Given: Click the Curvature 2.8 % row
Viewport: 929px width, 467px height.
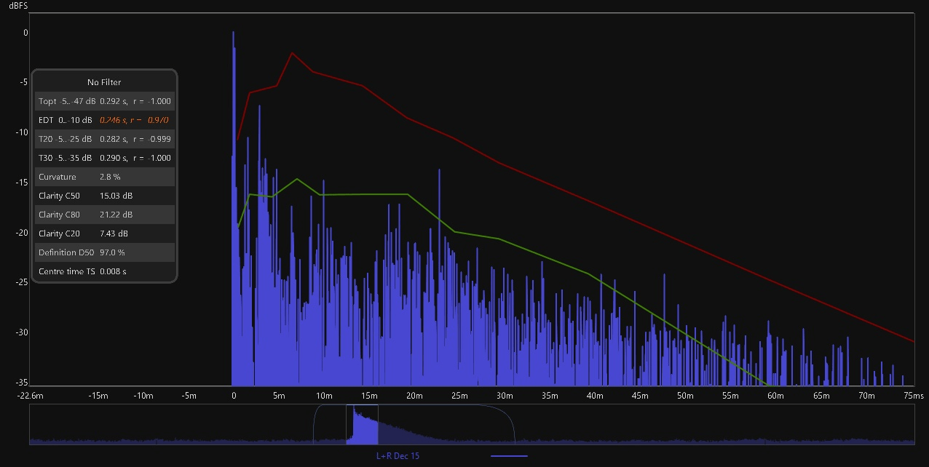Looking at the screenshot, I should [x=104, y=177].
